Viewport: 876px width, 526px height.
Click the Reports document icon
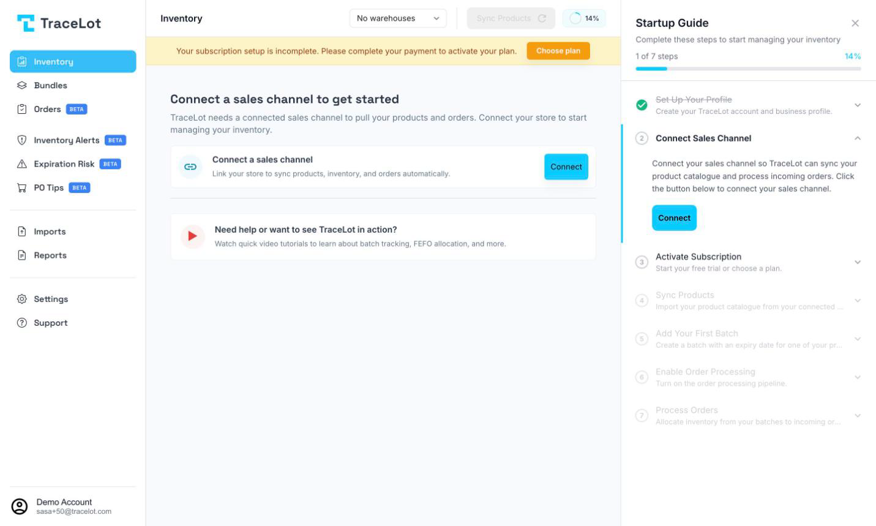(22, 255)
